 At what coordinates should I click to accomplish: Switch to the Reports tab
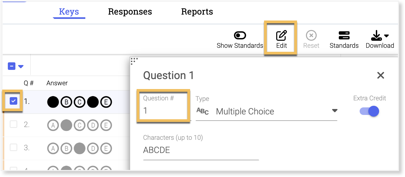tap(197, 12)
